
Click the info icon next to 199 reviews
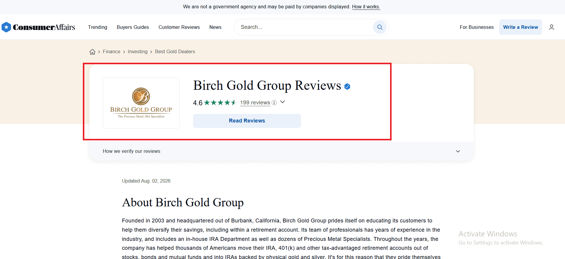(x=274, y=103)
